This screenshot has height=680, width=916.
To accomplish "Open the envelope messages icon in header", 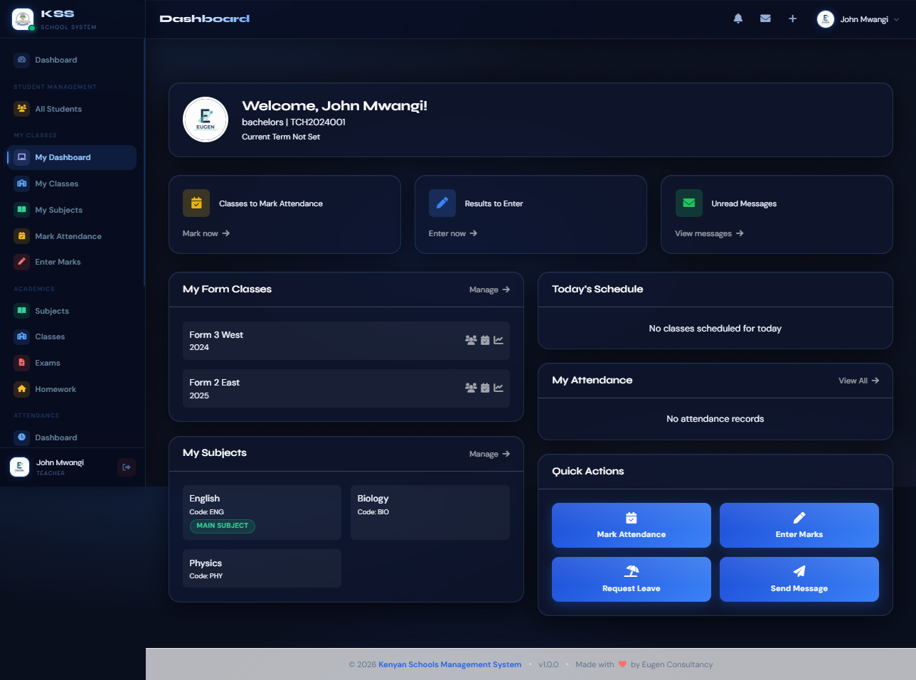I will coord(765,18).
